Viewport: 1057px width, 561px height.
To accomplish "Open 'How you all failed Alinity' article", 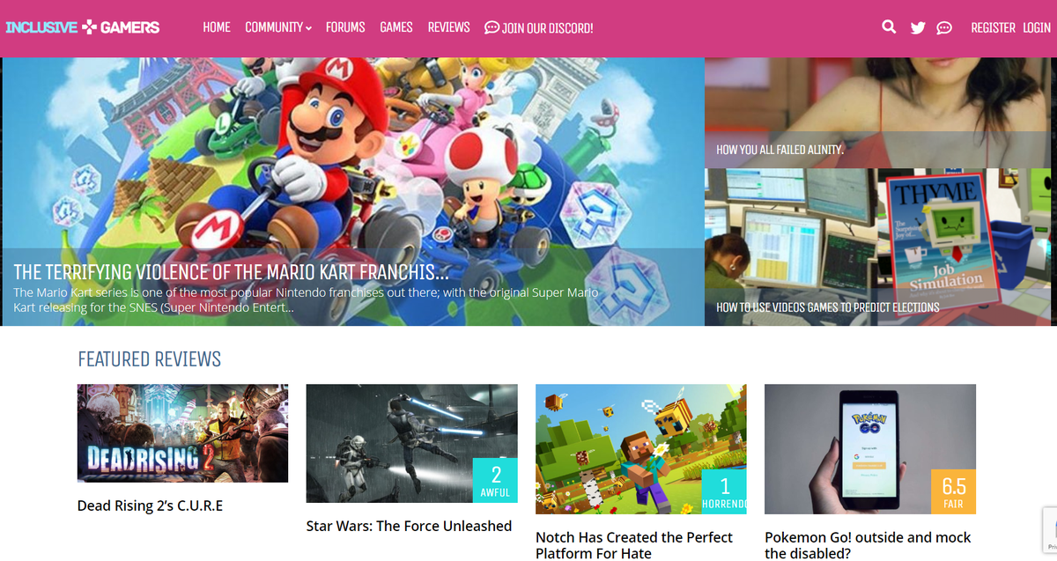I will [x=780, y=150].
